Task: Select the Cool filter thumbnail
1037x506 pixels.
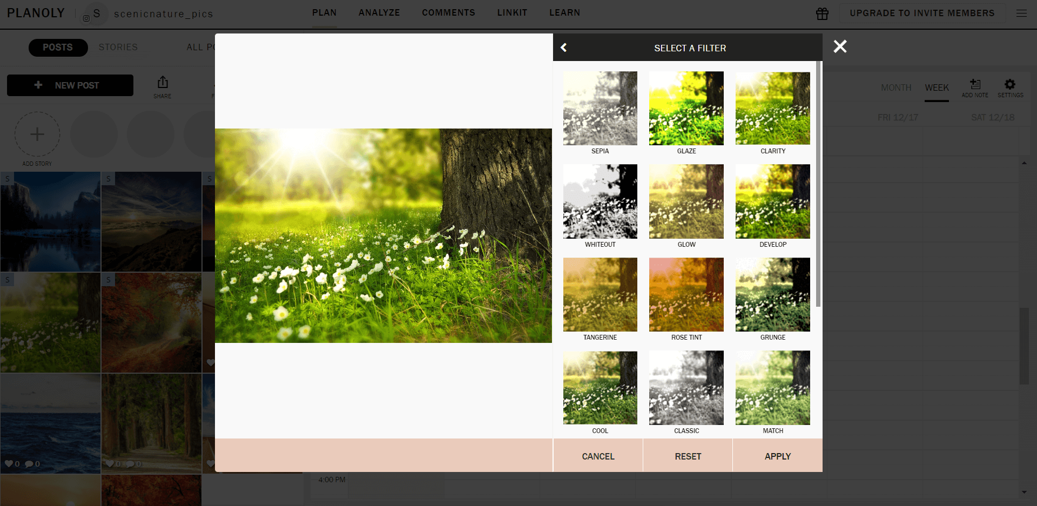Action: [x=600, y=388]
